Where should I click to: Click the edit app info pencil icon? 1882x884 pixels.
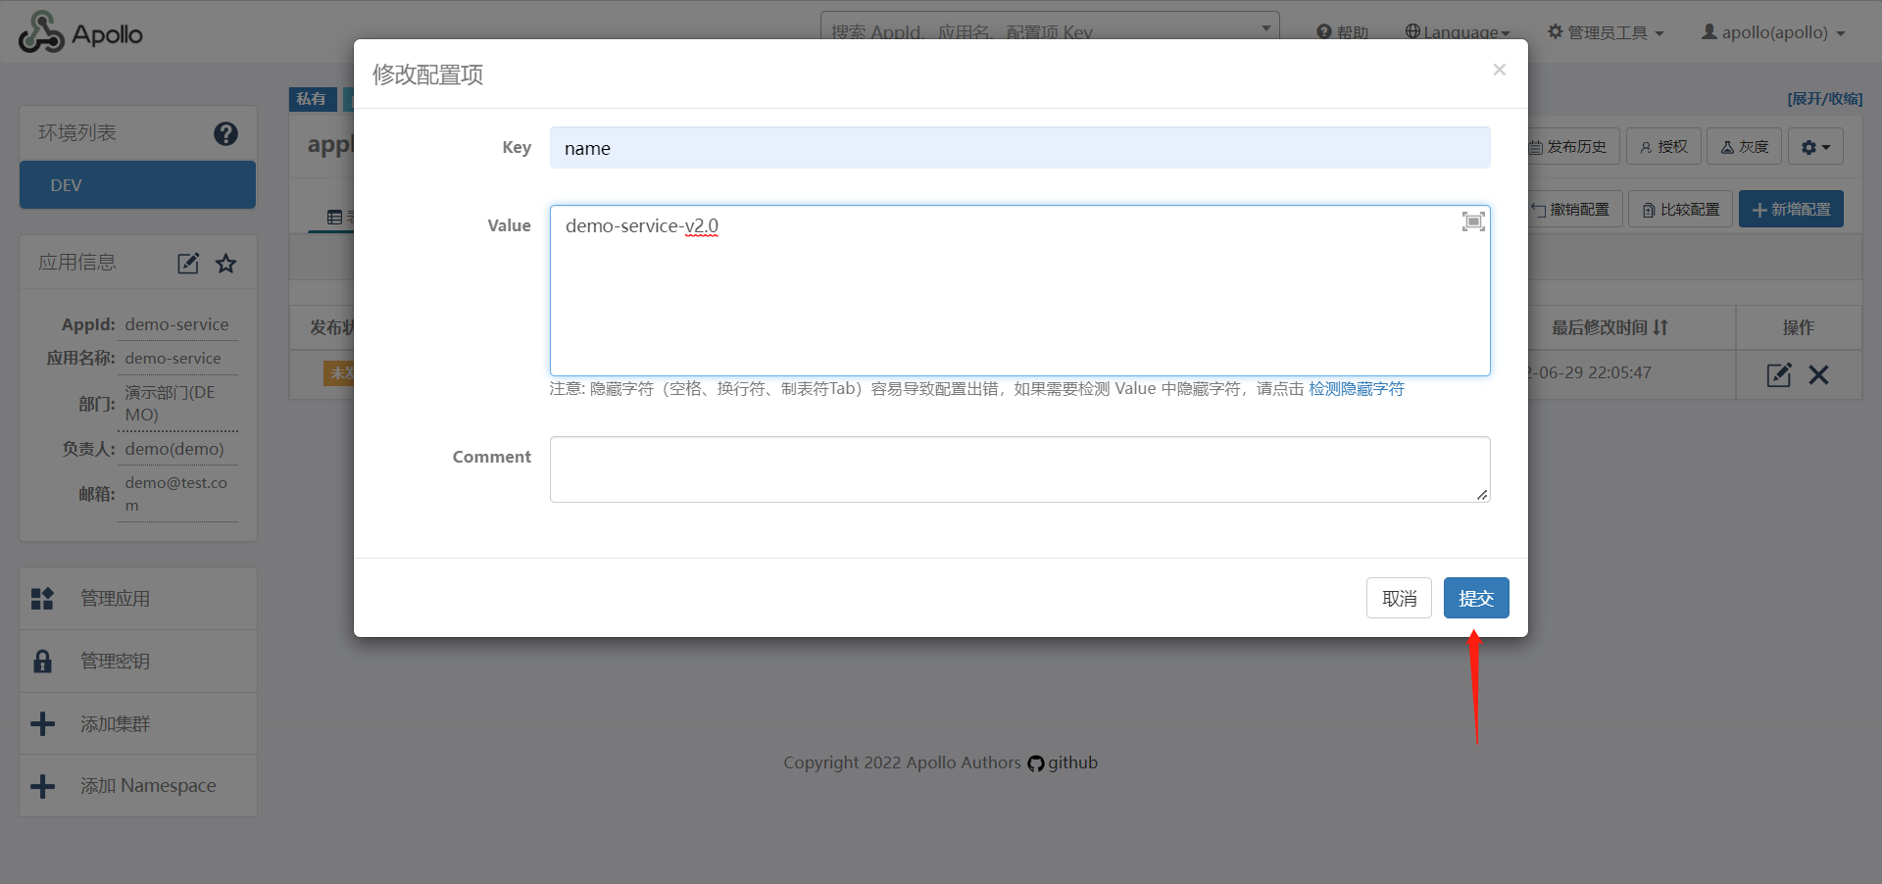tap(188, 264)
